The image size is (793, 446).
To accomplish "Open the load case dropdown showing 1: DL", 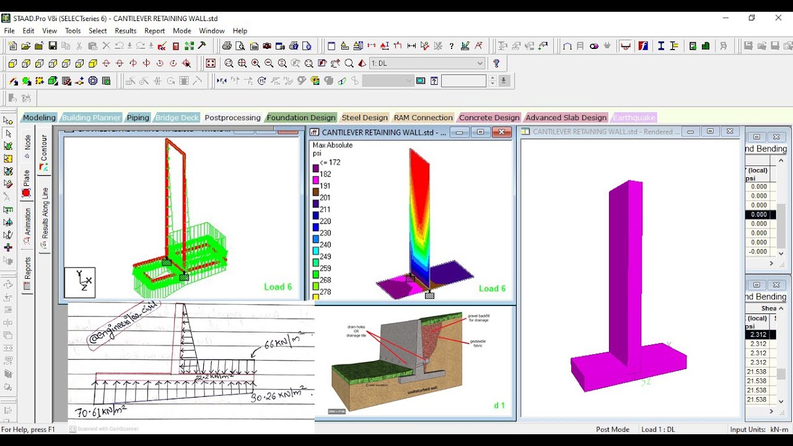I will (427, 63).
